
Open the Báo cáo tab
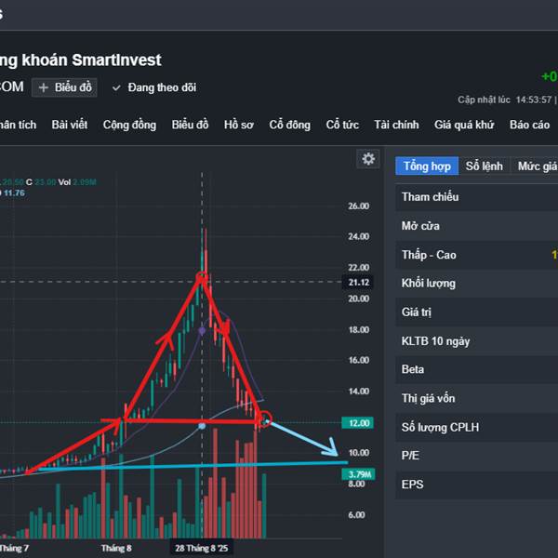pyautogui.click(x=529, y=125)
